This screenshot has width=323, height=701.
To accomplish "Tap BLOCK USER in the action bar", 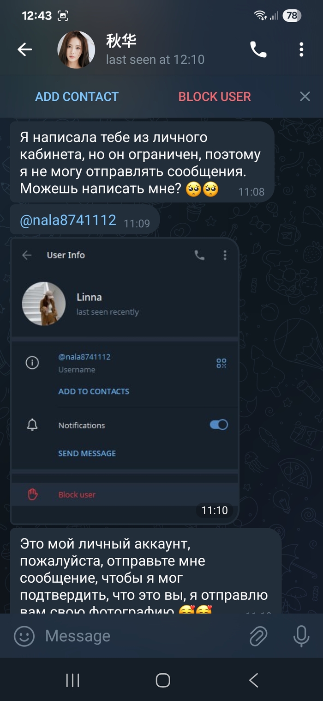I will pyautogui.click(x=215, y=97).
